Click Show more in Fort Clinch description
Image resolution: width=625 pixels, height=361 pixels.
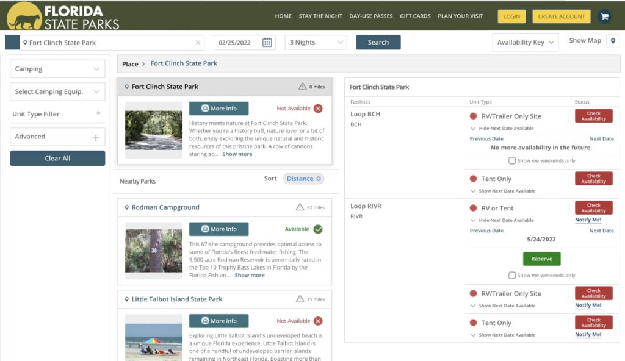pyautogui.click(x=237, y=154)
